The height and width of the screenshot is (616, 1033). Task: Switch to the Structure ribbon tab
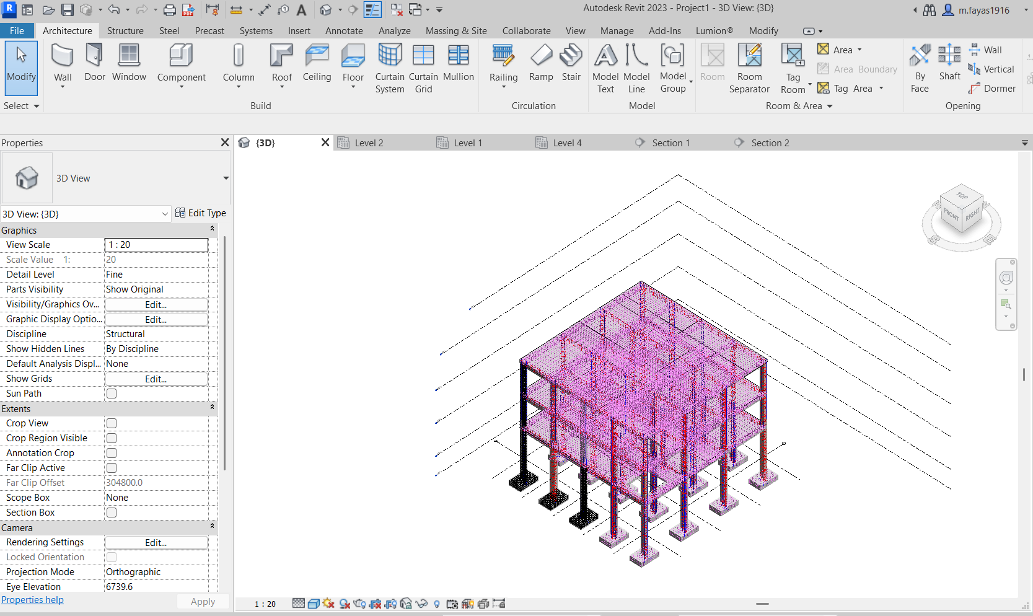pyautogui.click(x=125, y=30)
